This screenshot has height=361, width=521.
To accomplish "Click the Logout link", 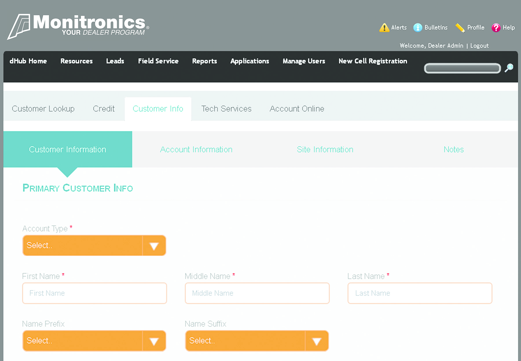I will click(479, 45).
